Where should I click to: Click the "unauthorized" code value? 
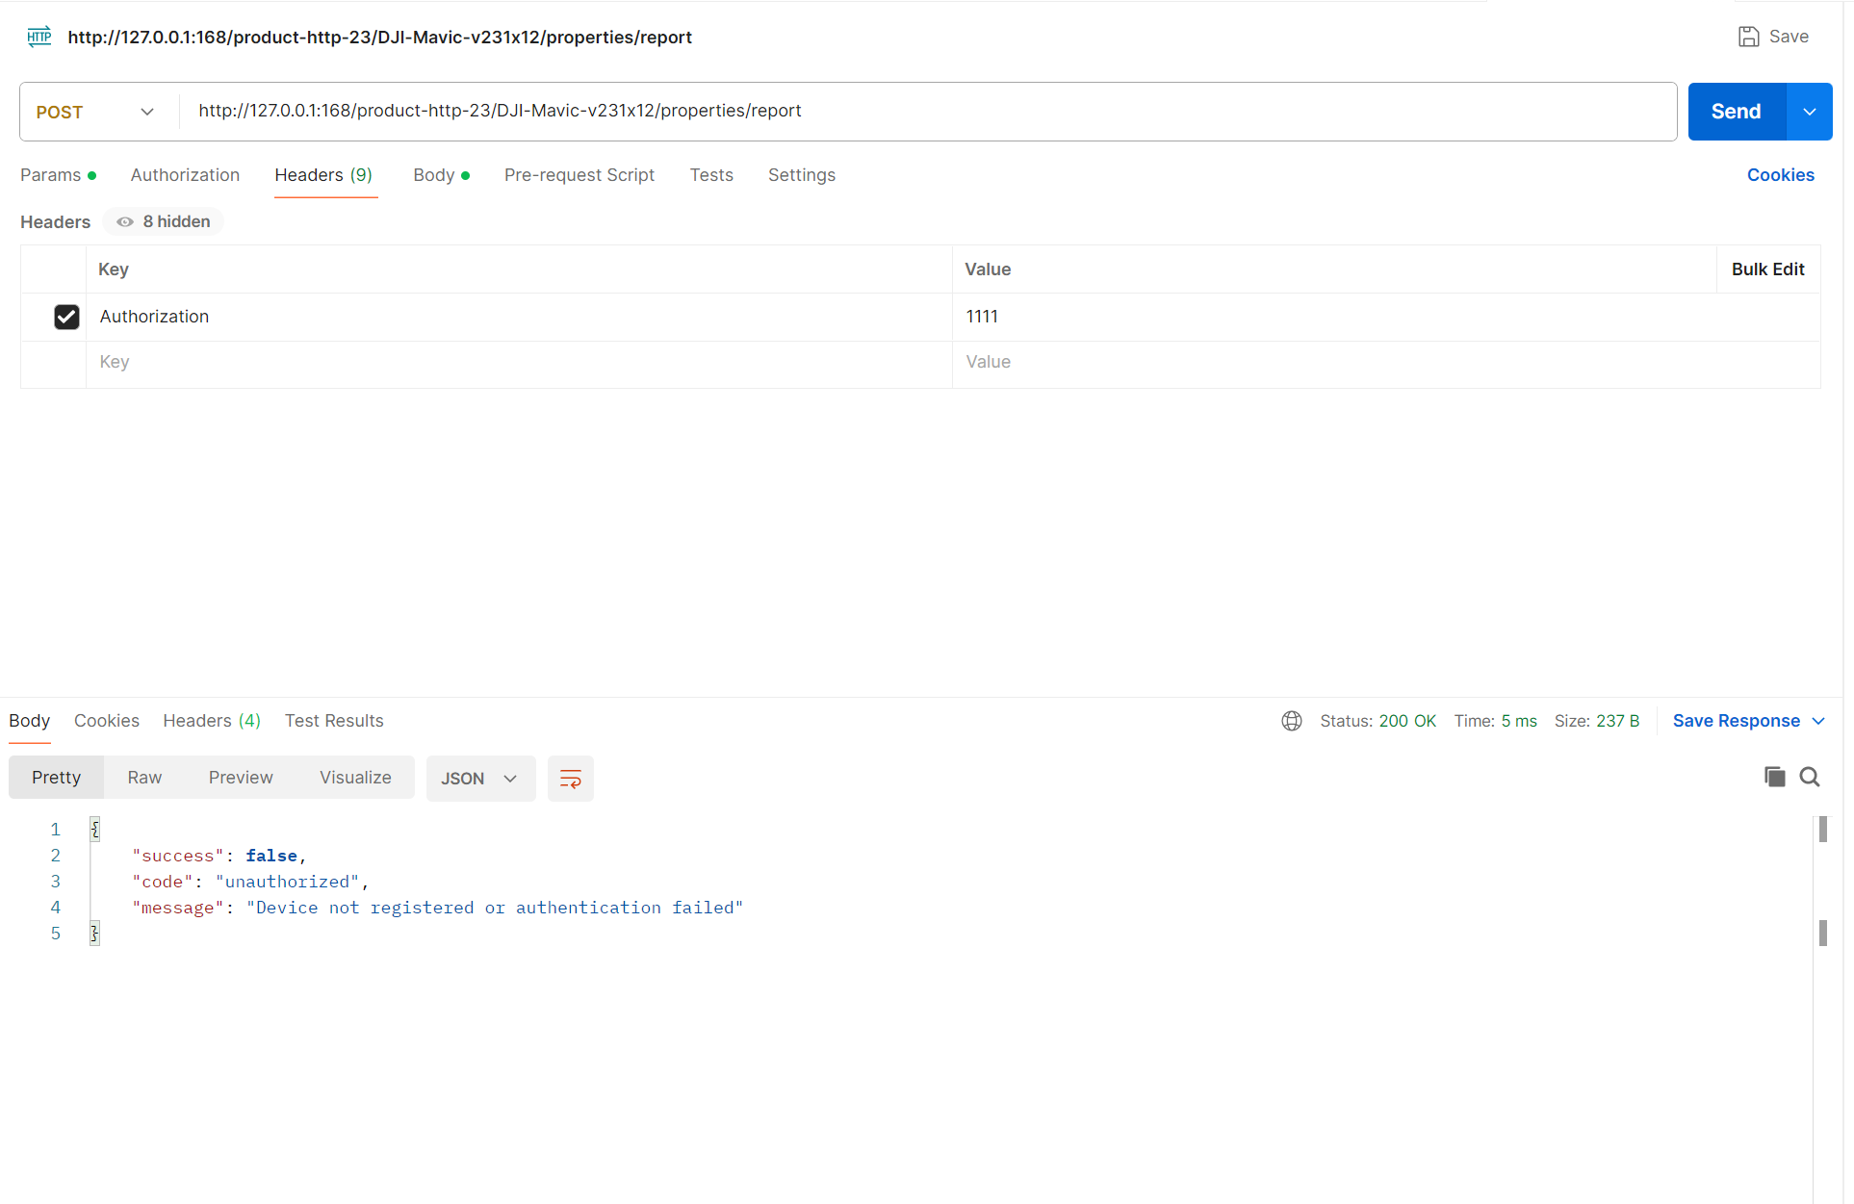tap(287, 882)
